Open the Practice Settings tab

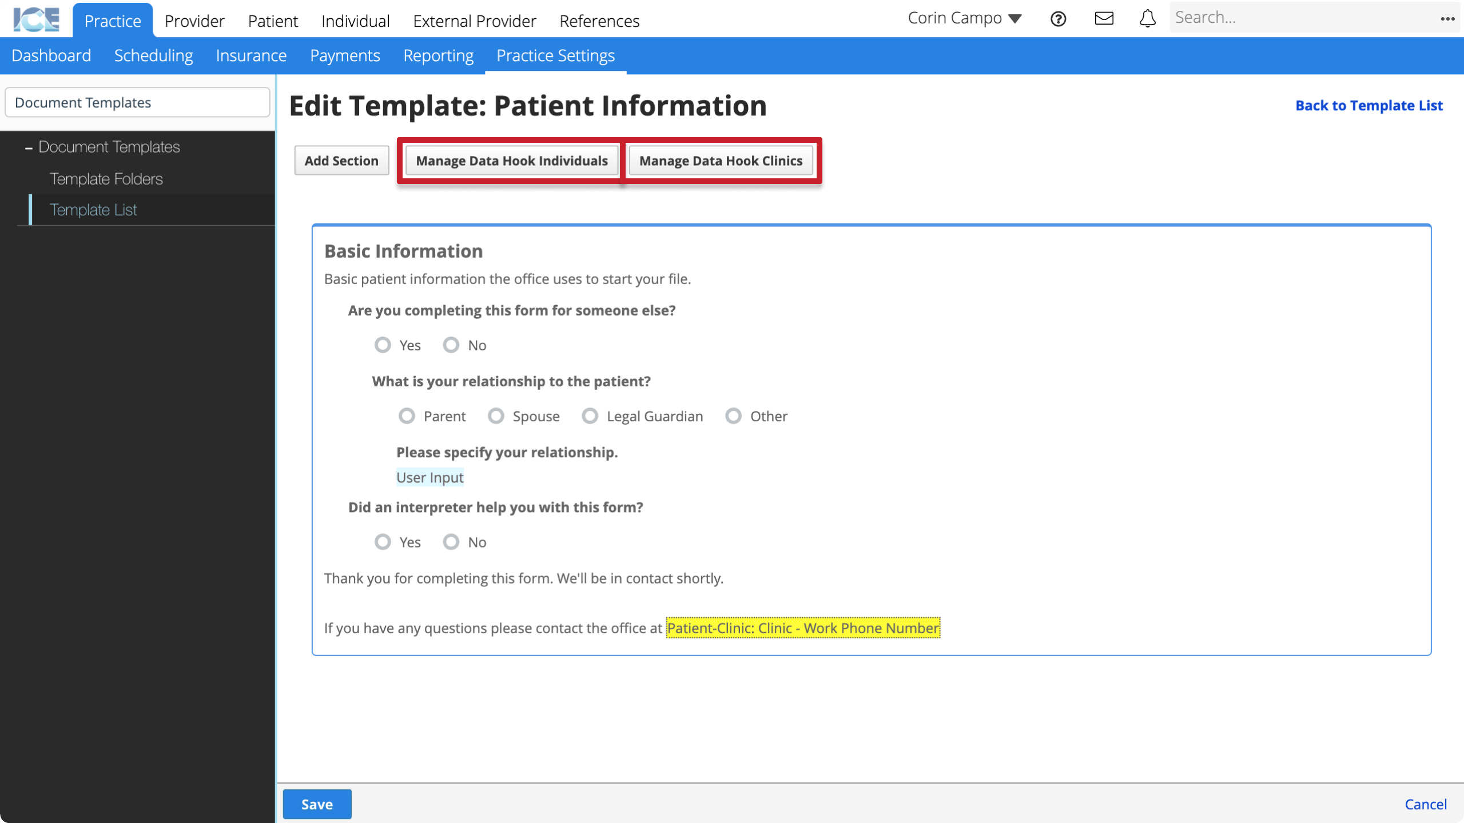click(x=556, y=55)
